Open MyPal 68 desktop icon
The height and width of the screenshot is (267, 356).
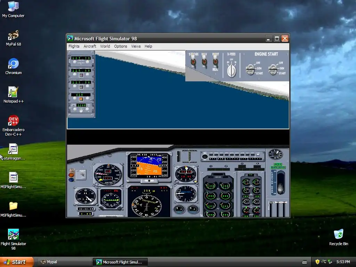(x=13, y=38)
